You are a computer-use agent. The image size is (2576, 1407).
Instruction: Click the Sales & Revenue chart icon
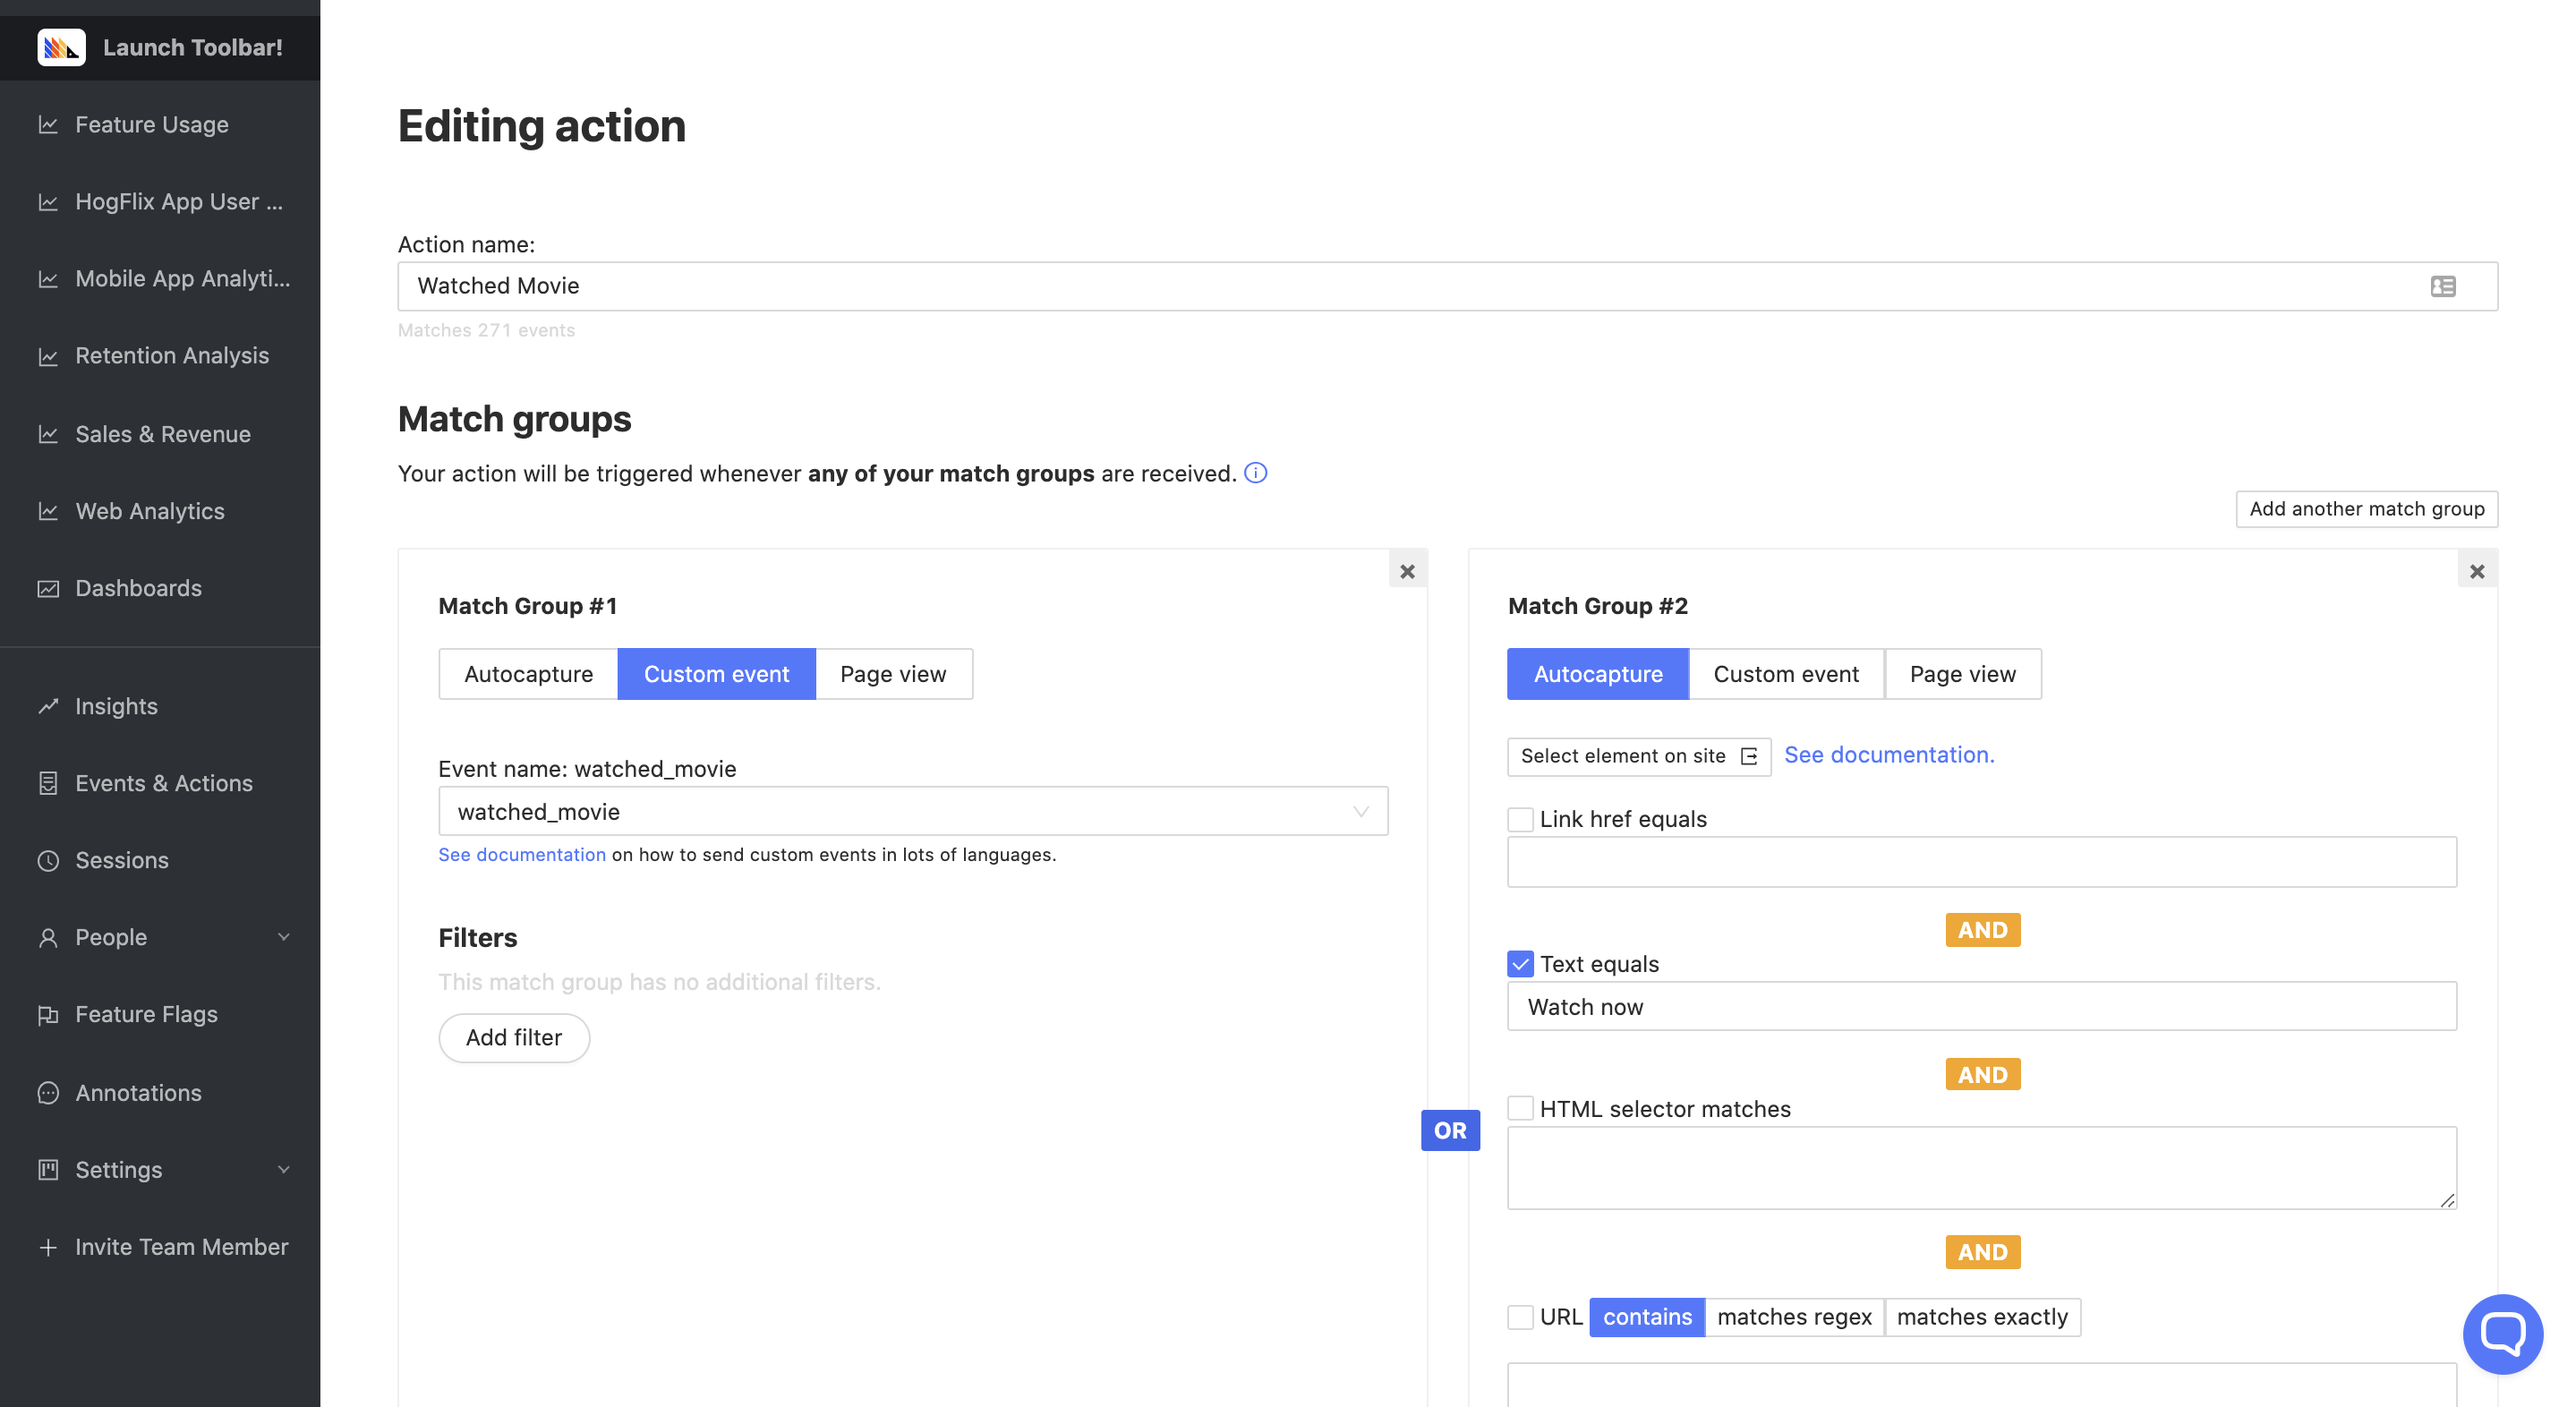click(48, 434)
